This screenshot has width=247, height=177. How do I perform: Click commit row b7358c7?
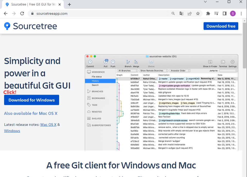177,78
